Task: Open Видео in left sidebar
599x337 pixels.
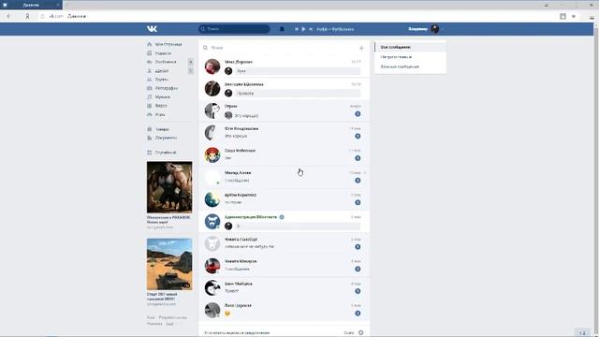Action: pyautogui.click(x=161, y=106)
